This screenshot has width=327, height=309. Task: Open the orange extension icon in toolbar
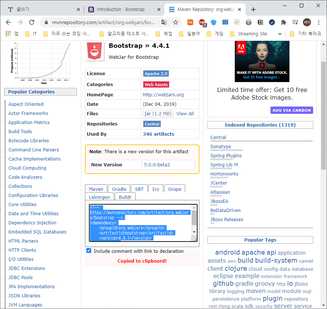(190, 22)
